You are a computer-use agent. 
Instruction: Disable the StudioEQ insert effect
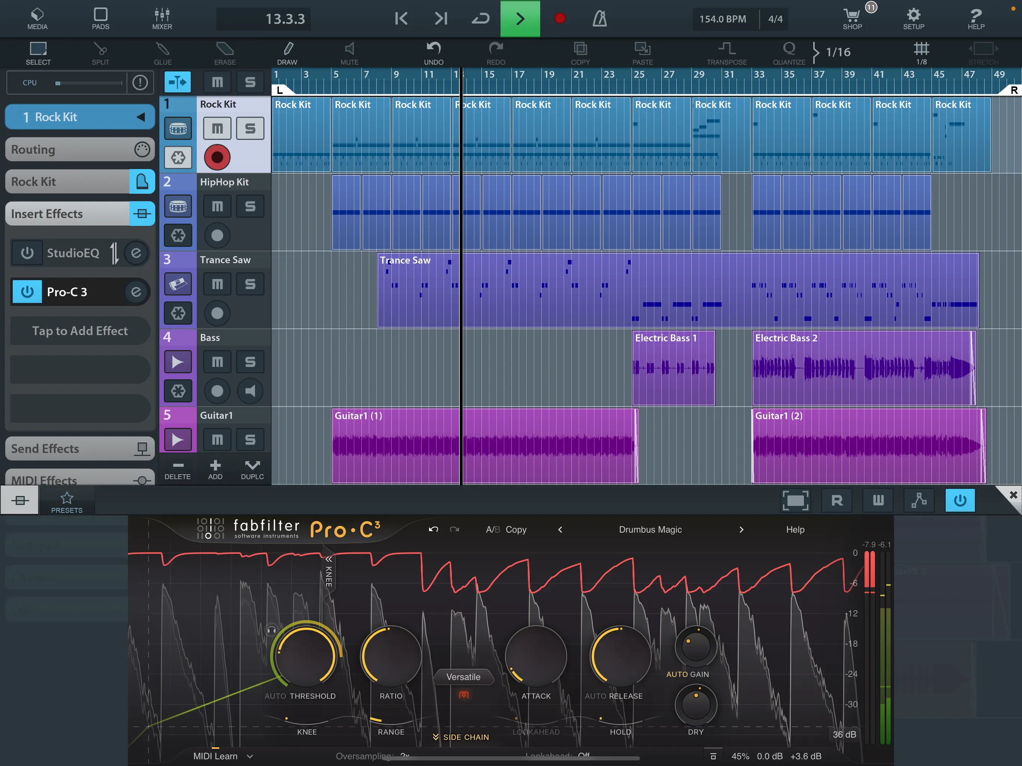click(27, 253)
